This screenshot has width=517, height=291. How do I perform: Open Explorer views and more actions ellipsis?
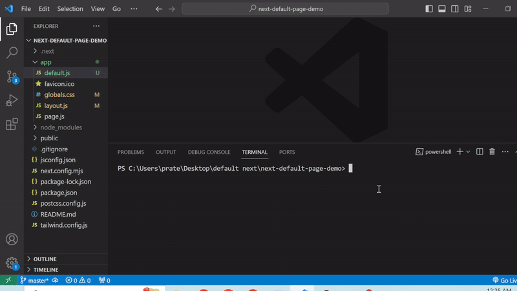[96, 26]
